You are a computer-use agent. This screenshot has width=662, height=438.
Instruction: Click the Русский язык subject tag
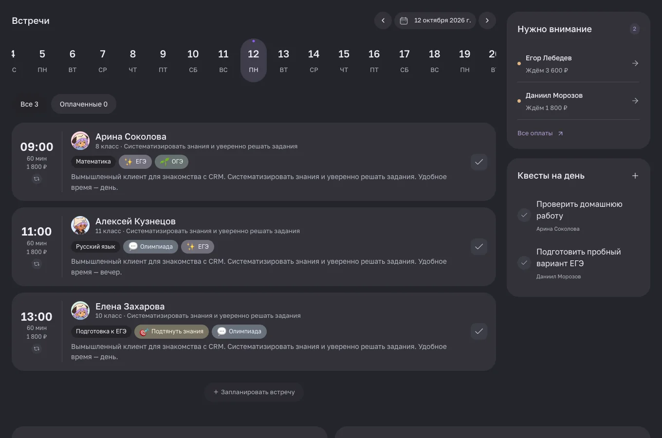click(x=95, y=247)
